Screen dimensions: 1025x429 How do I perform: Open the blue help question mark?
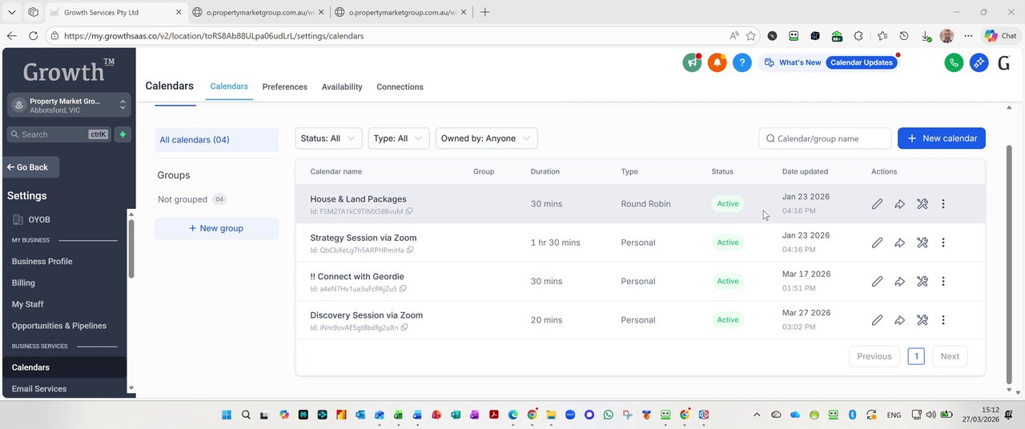coord(742,62)
